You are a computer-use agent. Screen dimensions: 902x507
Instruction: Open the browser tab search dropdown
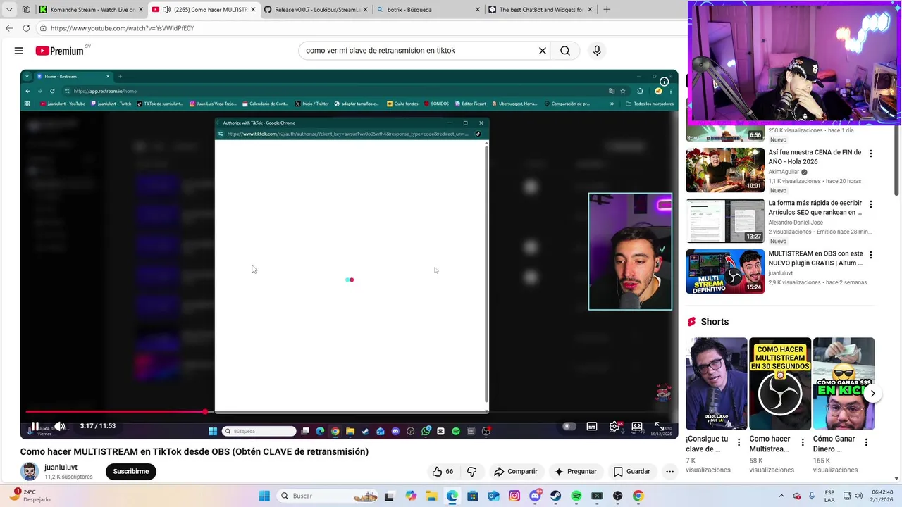click(9, 10)
